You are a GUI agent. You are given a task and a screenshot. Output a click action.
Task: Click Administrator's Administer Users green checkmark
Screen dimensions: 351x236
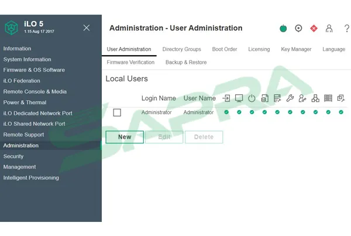[x=303, y=112]
